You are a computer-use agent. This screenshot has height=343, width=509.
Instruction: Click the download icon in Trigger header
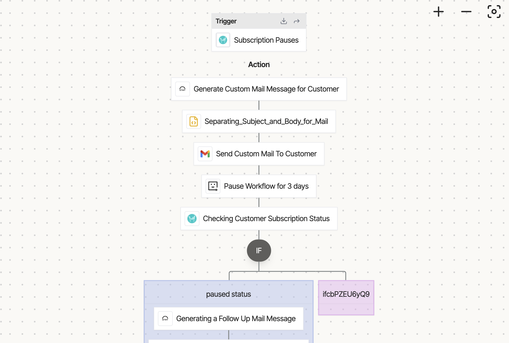pyautogui.click(x=284, y=21)
